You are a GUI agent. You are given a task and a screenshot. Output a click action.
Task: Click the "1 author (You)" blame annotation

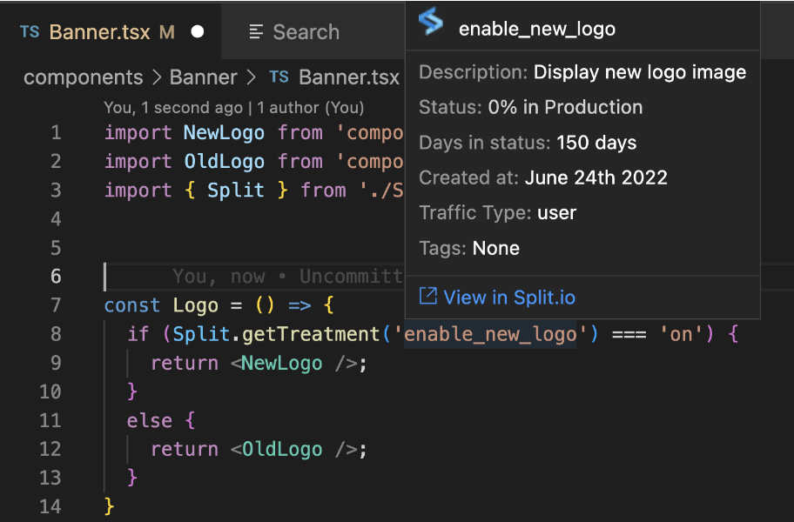311,108
